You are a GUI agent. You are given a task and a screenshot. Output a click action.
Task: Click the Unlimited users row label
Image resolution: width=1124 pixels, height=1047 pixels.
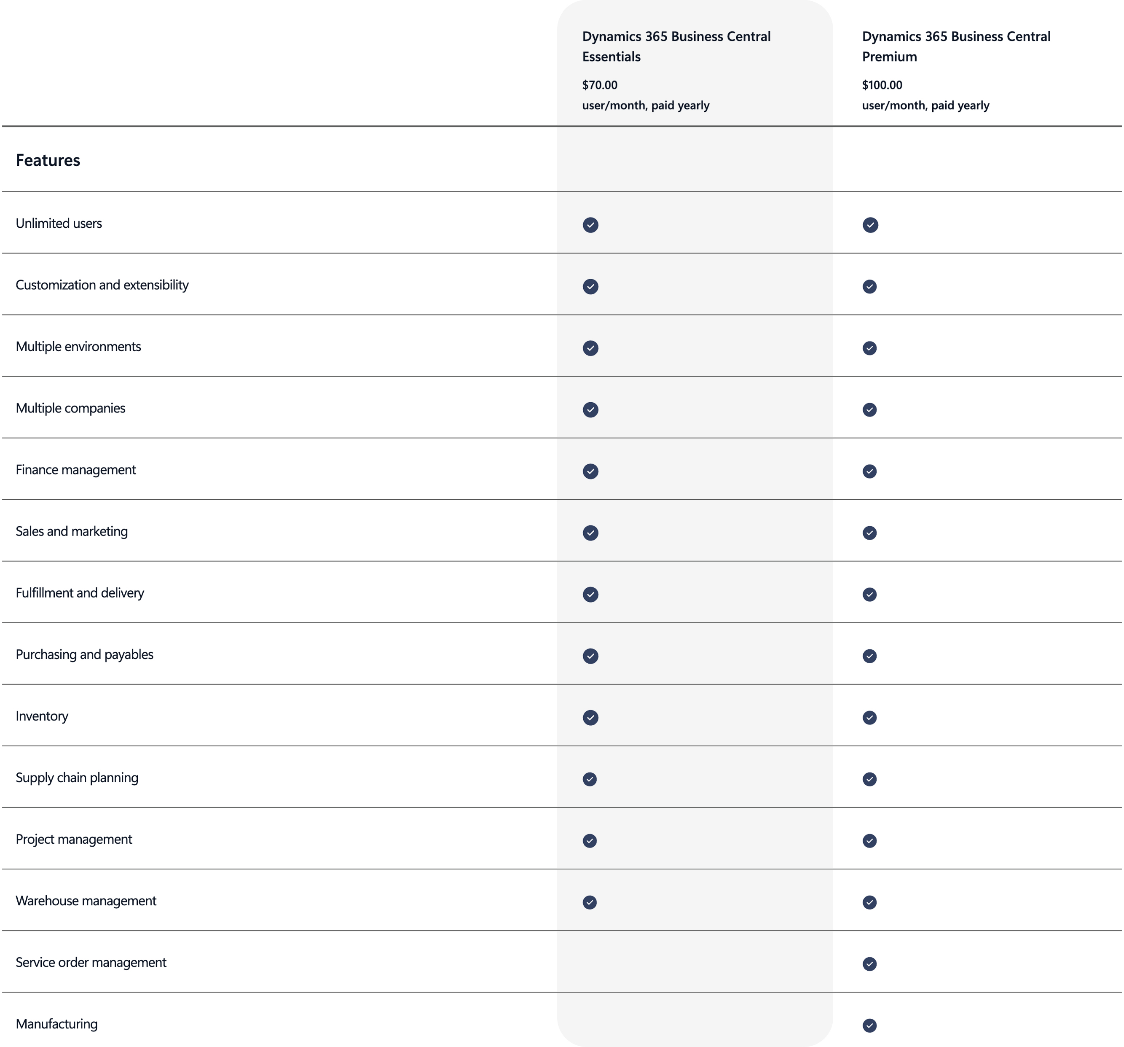click(x=59, y=224)
